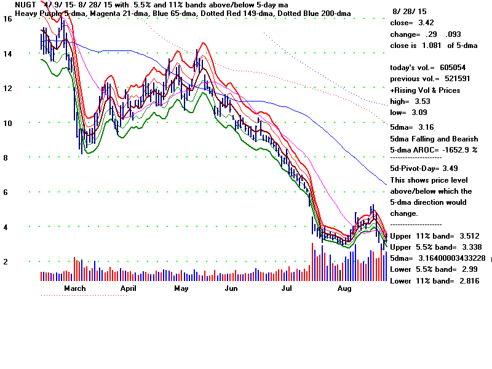Viewport: 492px width, 369px height.
Task: Select the Aug month marker
Action: coord(344,288)
